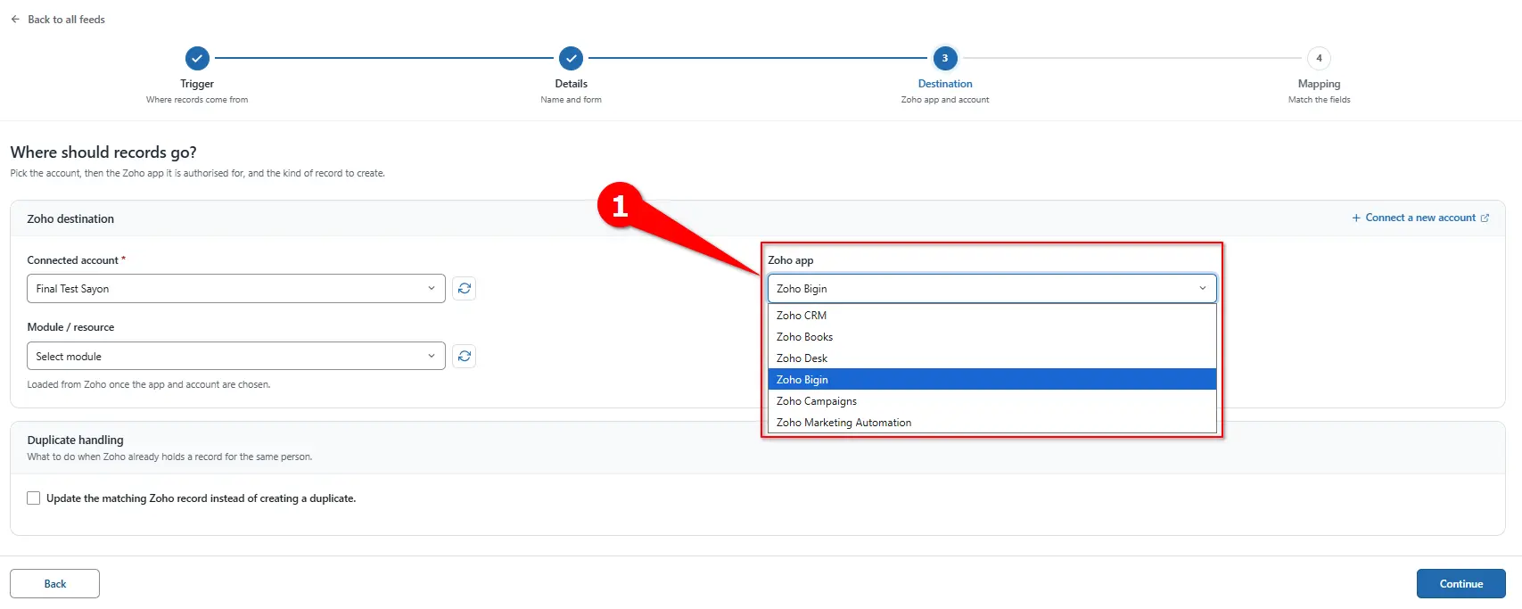Image resolution: width=1522 pixels, height=609 pixels.
Task: Select the step 3 Destination circle
Action: pyautogui.click(x=945, y=58)
